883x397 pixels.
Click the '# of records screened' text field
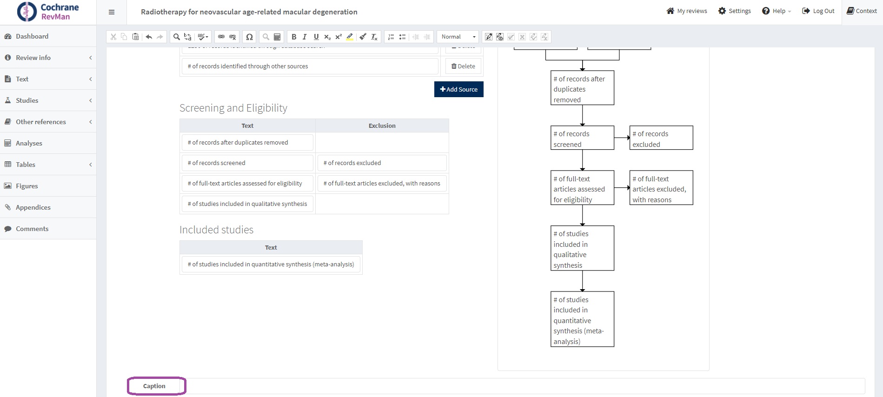(x=247, y=163)
